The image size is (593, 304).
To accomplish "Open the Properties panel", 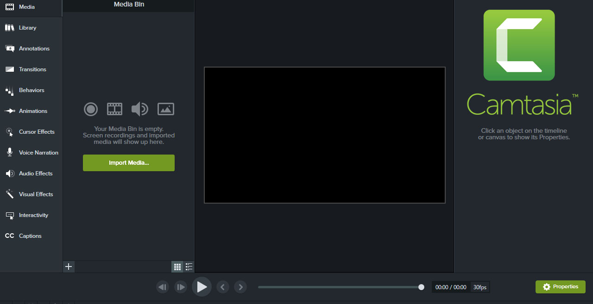I will 560,287.
